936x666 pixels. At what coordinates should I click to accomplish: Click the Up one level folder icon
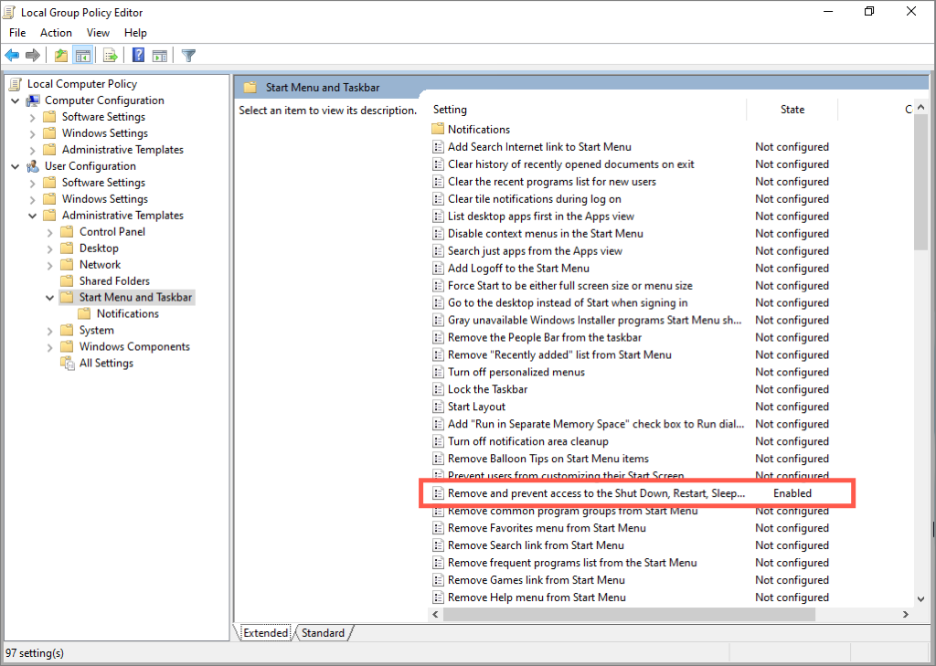pos(61,56)
